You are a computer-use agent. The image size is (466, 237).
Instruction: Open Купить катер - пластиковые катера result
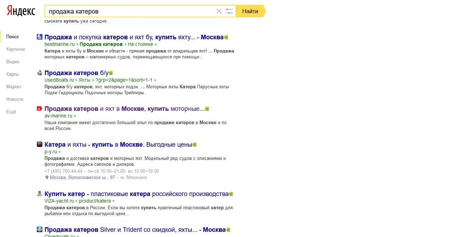137,194
